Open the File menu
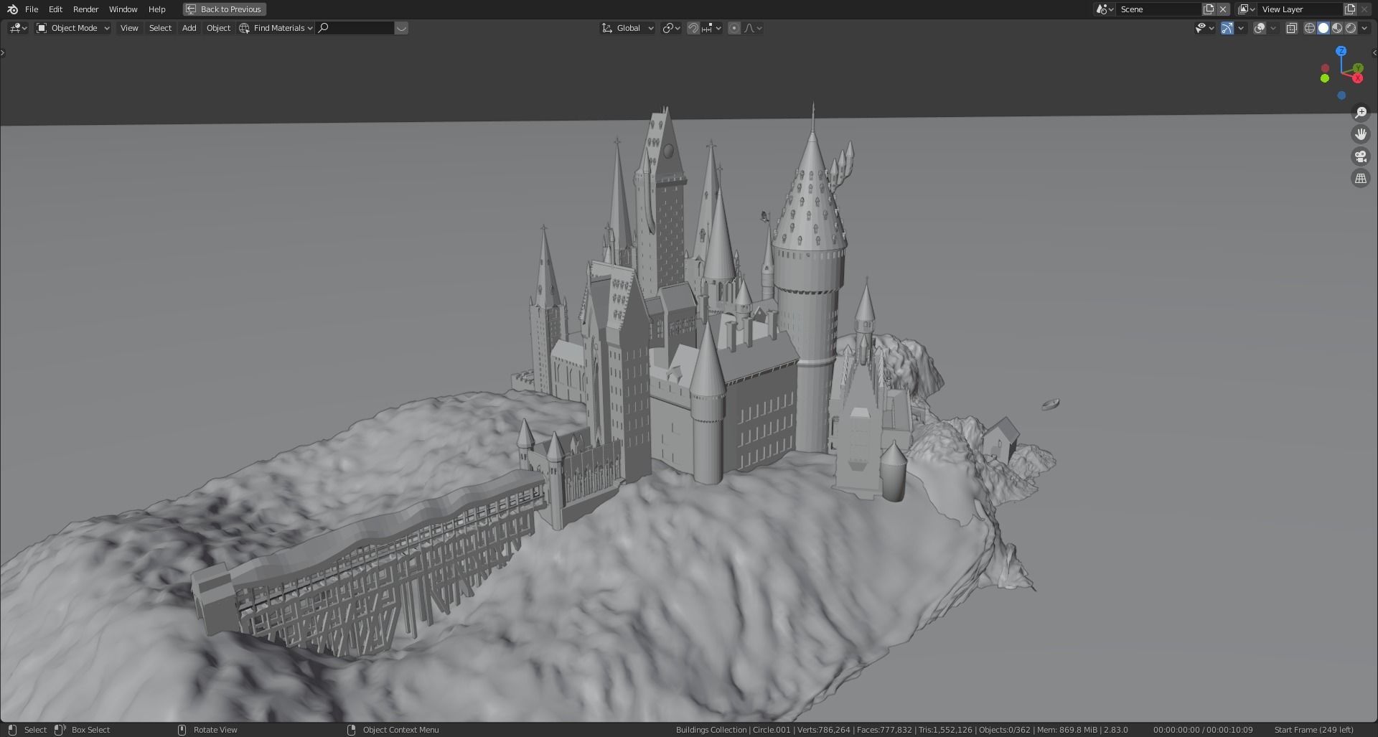Screen dimensions: 1378x737 pos(32,9)
